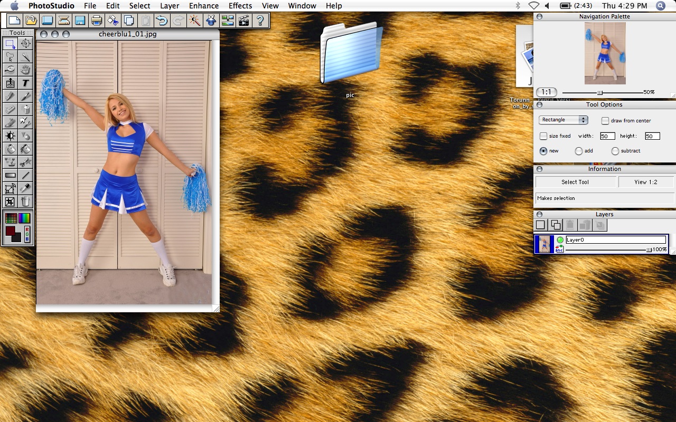Screen dimensions: 676x422
Task: Open the color grid swatches palette
Action: (x=11, y=218)
